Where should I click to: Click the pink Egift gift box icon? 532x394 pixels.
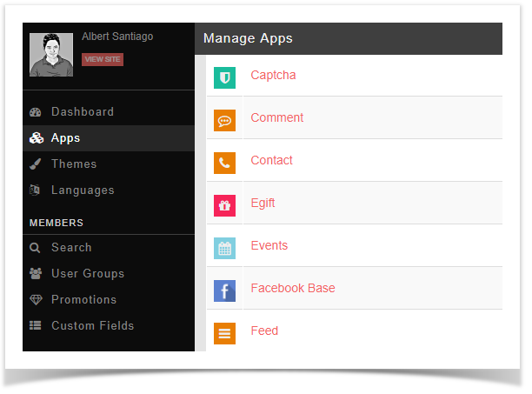(x=224, y=205)
